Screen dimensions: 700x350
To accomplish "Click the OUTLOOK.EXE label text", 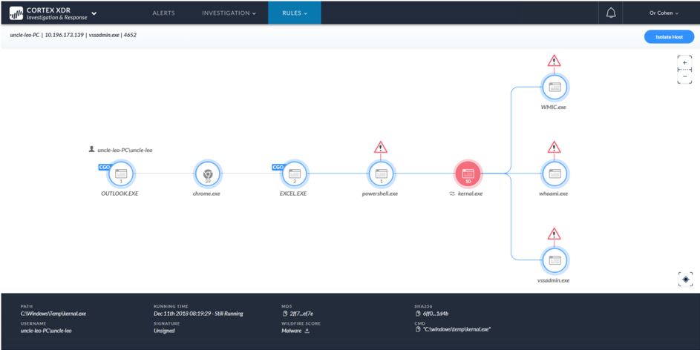I will [x=120, y=194].
